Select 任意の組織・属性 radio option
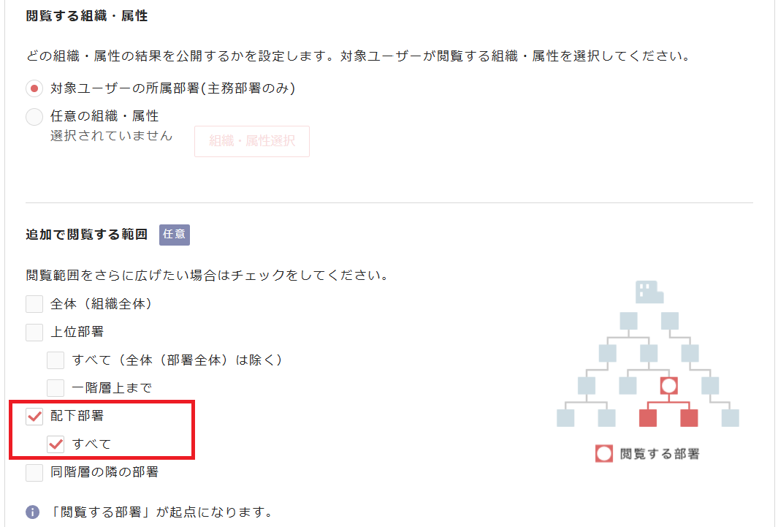The image size is (778, 527). click(34, 116)
